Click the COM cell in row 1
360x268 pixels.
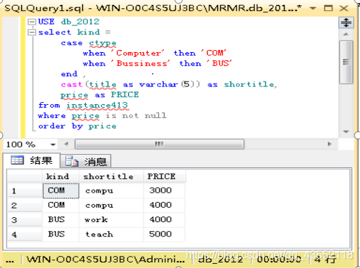[x=61, y=191]
